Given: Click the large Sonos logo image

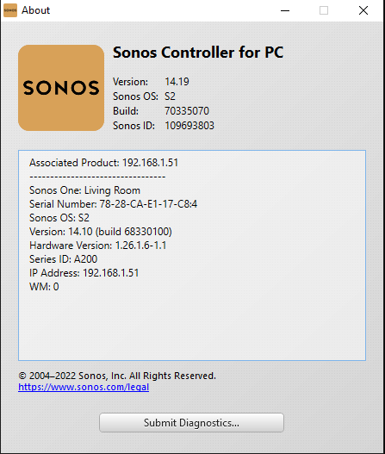Looking at the screenshot, I should 61,88.
